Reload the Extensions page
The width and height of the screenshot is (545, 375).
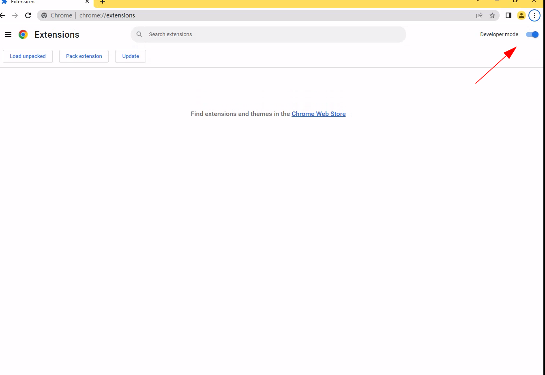(28, 15)
